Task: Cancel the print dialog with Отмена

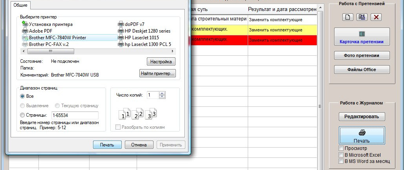Action: pyautogui.click(x=139, y=145)
